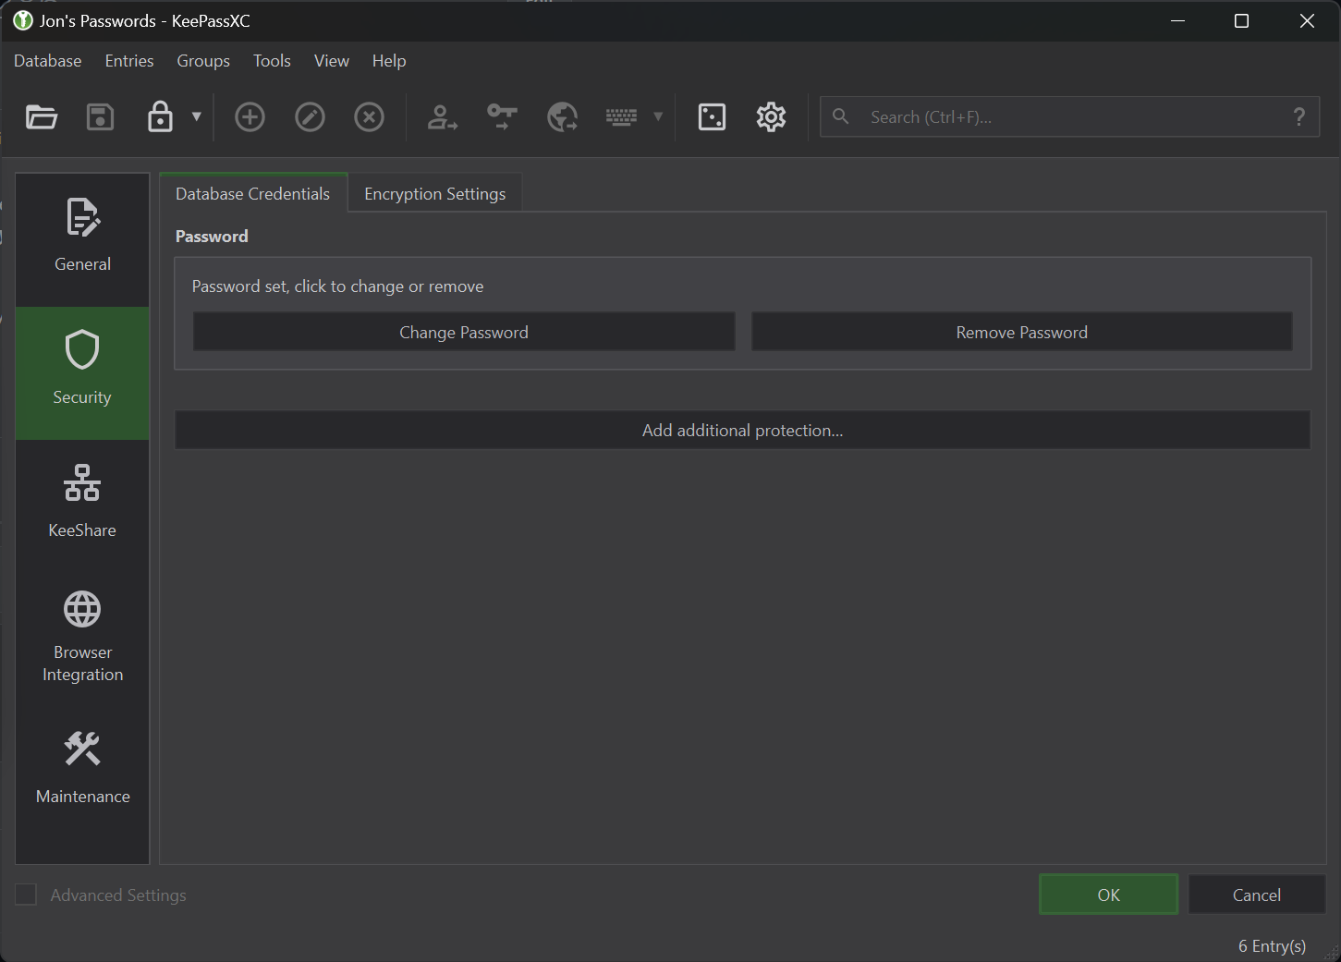Open search help question mark
The height and width of the screenshot is (962, 1341).
(x=1299, y=117)
